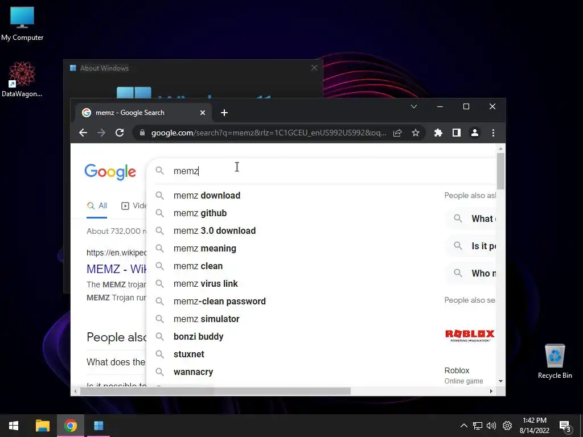Switch to the About Windows taskbar item

(x=98, y=426)
